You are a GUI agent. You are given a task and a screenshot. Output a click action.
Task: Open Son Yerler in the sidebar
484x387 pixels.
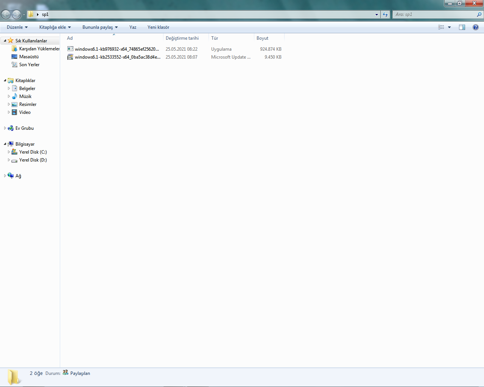pyautogui.click(x=29, y=65)
